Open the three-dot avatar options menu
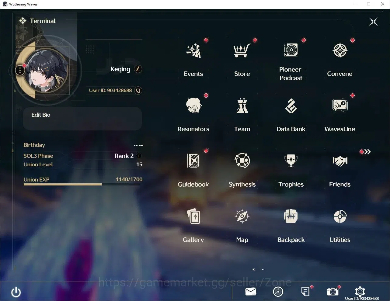Viewport: 390px width, 301px height. click(x=20, y=70)
